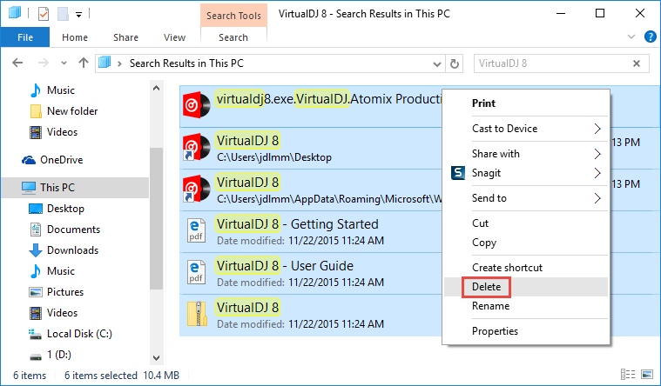Switch to large thumbnails view icon
661x386 pixels.
click(647, 374)
